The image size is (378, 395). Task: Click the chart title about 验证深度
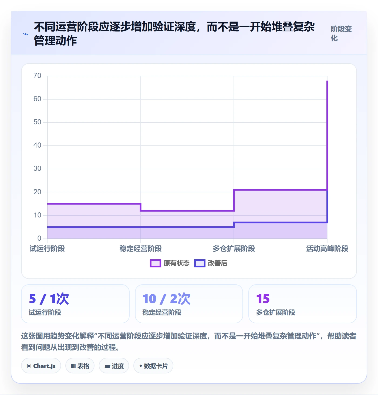[174, 34]
